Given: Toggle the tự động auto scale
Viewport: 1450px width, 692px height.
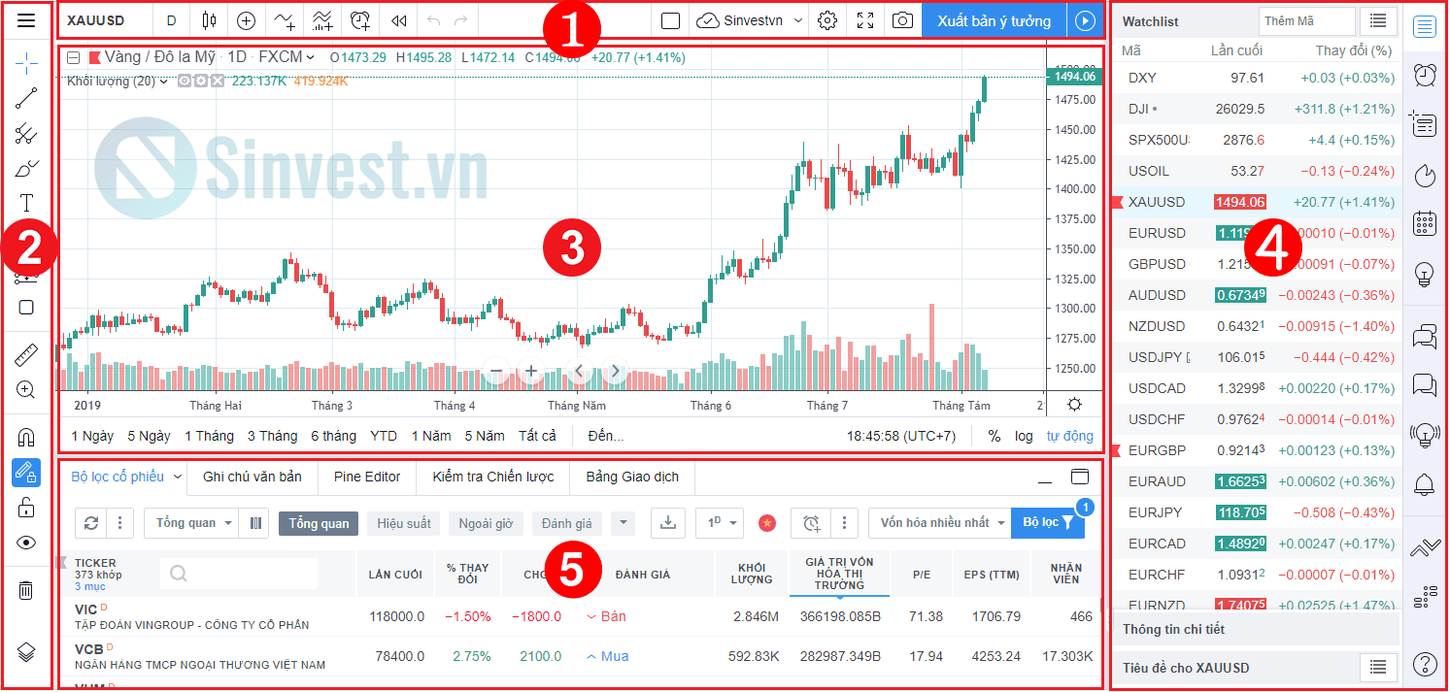Looking at the screenshot, I should 1069,436.
